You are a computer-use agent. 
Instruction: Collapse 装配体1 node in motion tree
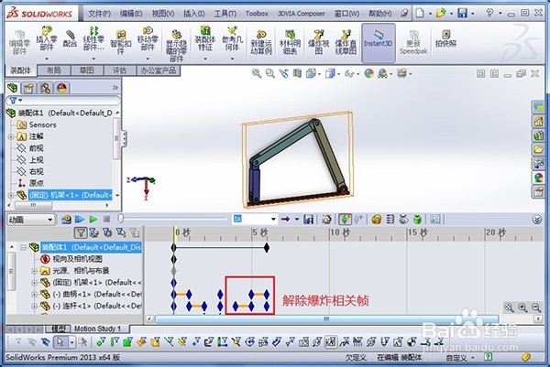(x=23, y=248)
